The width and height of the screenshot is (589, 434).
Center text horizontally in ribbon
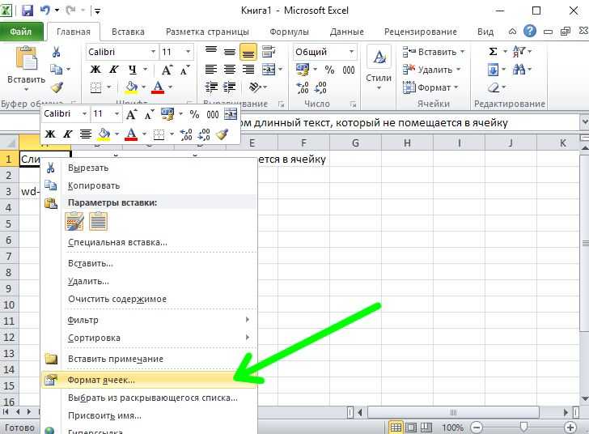tap(230, 70)
